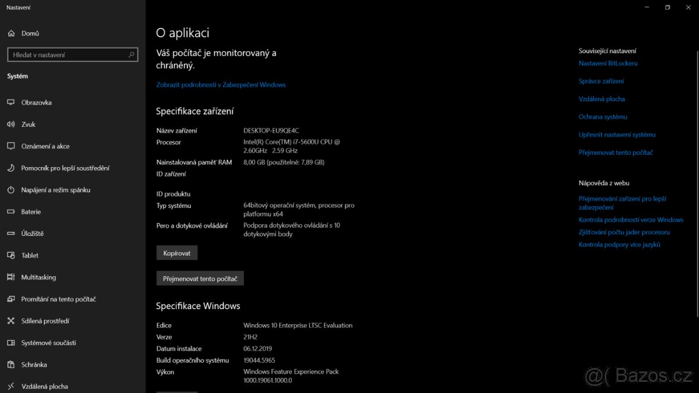Screen dimensions: 699x393
Task: Click the Domů home icon
Action: pyautogui.click(x=12, y=33)
